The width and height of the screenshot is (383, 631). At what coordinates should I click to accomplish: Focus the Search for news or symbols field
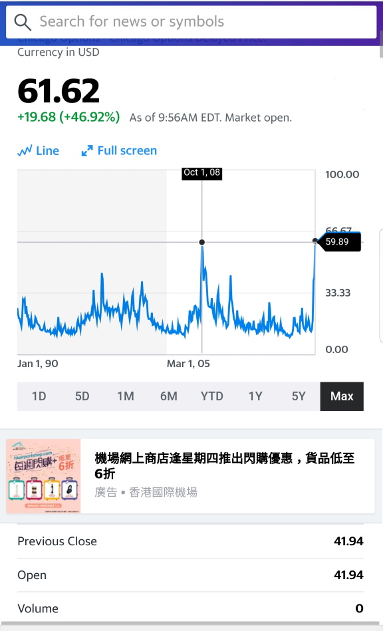click(191, 22)
